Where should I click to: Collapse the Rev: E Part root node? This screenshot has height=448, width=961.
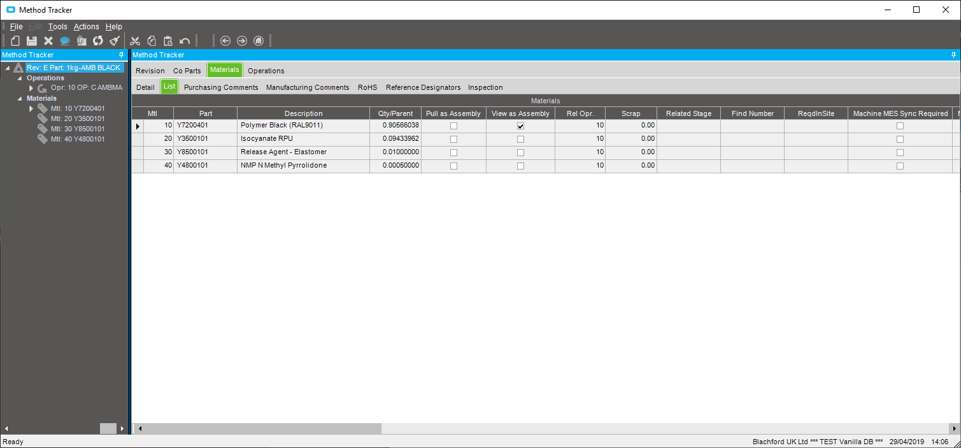pos(7,68)
